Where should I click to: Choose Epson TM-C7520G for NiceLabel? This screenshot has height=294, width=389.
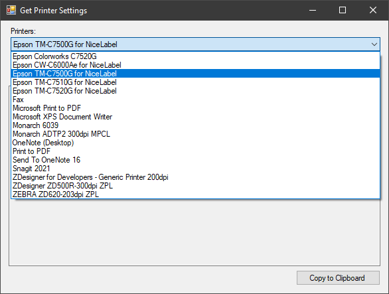(x=195, y=91)
